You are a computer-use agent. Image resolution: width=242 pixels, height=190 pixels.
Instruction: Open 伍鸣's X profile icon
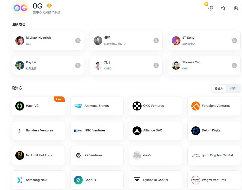(x=156, y=41)
